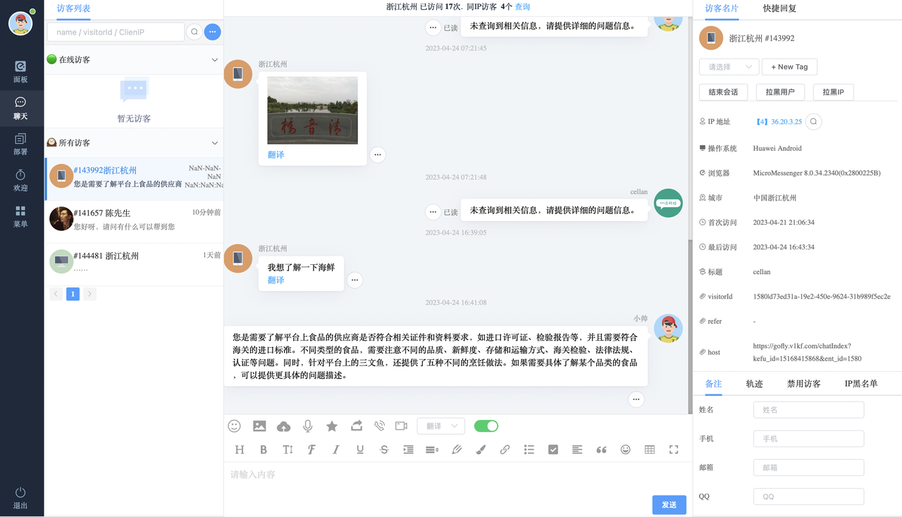
Task: Apply strikethrough formatting
Action: (x=384, y=449)
